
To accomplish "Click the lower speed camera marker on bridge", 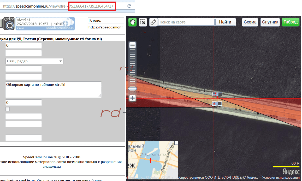I will 217,104.
